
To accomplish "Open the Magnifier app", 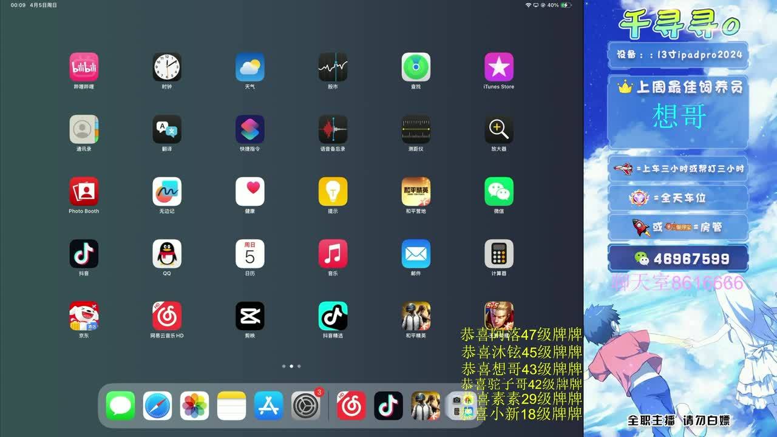I will [499, 129].
